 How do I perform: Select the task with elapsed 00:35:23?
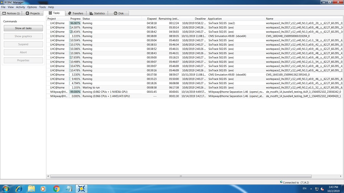(195, 79)
